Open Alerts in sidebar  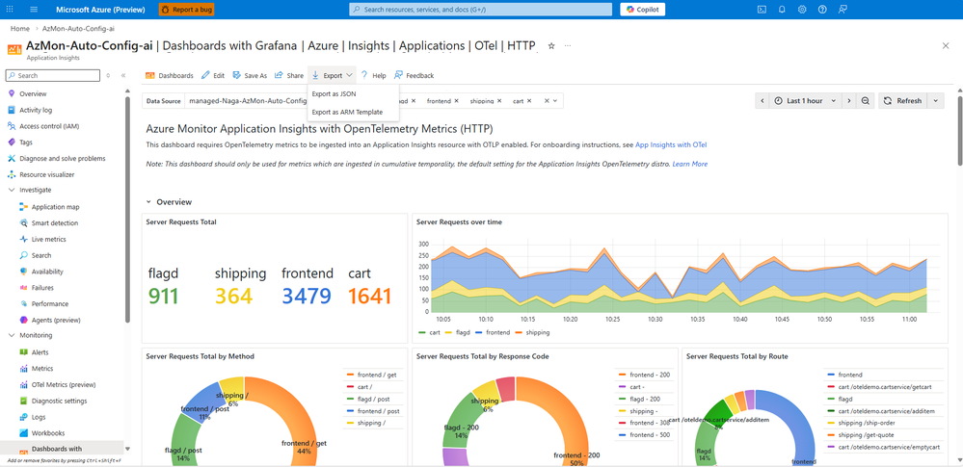(x=40, y=352)
